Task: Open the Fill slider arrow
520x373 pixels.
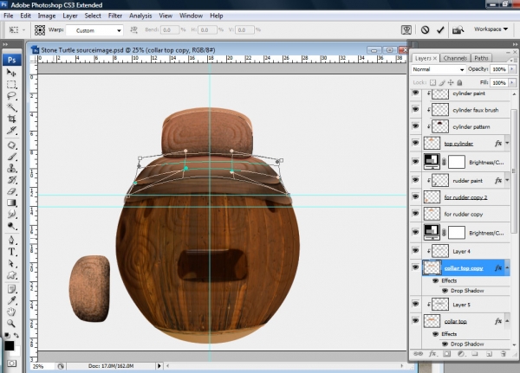Action: [512, 82]
